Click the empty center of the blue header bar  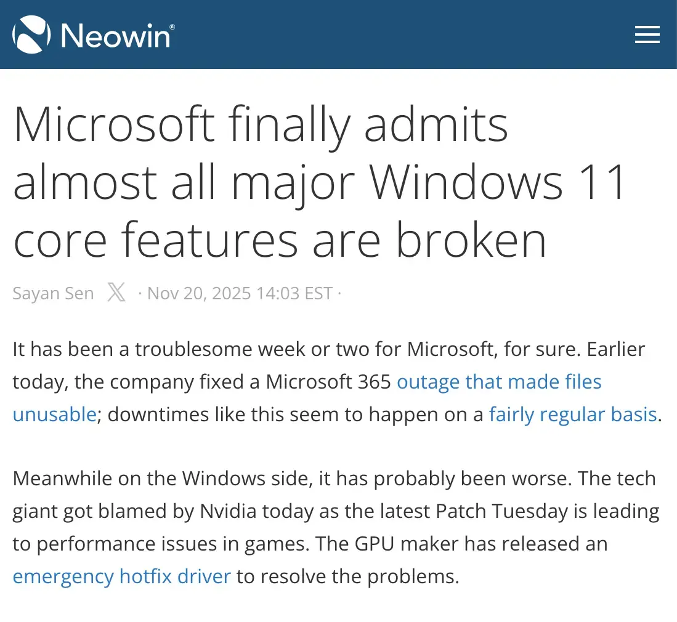(x=400, y=34)
